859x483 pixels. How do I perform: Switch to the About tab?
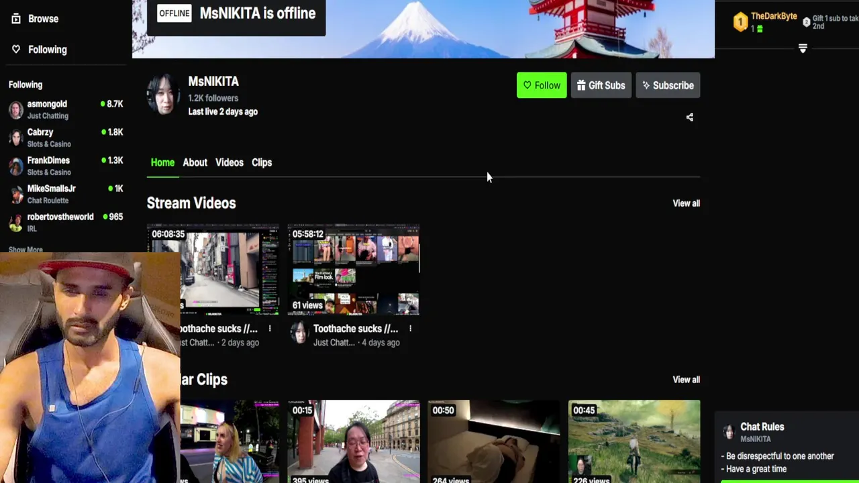[x=195, y=162]
